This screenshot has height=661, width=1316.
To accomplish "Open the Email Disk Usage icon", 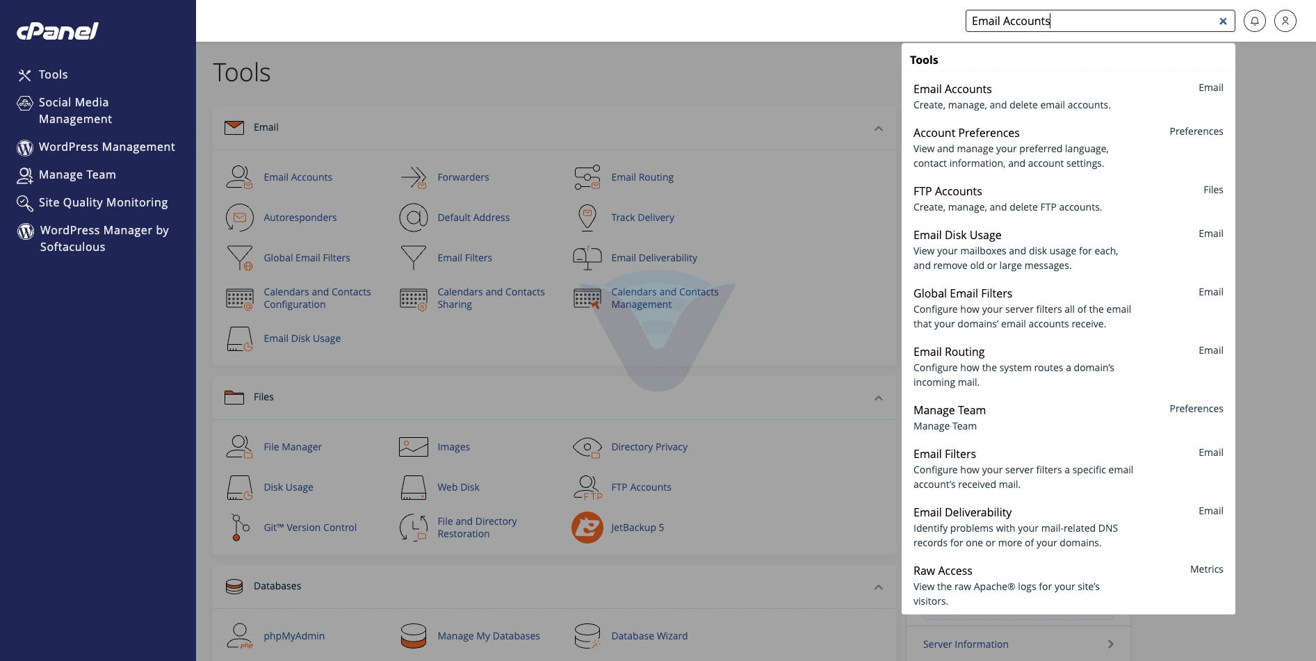I will click(x=239, y=338).
